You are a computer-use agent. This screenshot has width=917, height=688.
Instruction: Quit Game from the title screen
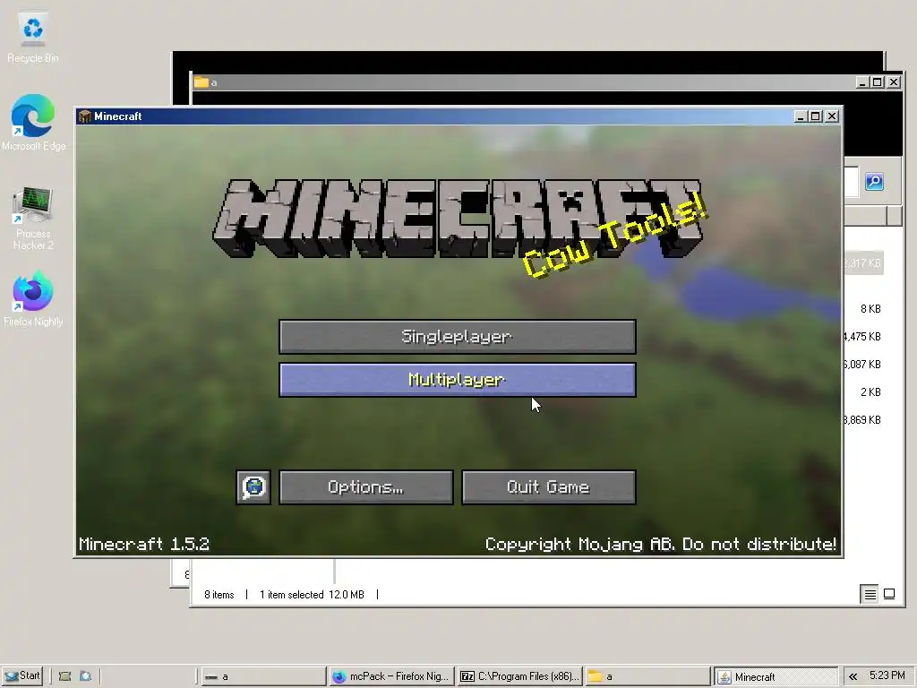click(x=549, y=486)
